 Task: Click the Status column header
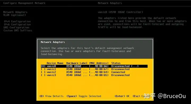tap(116, 63)
